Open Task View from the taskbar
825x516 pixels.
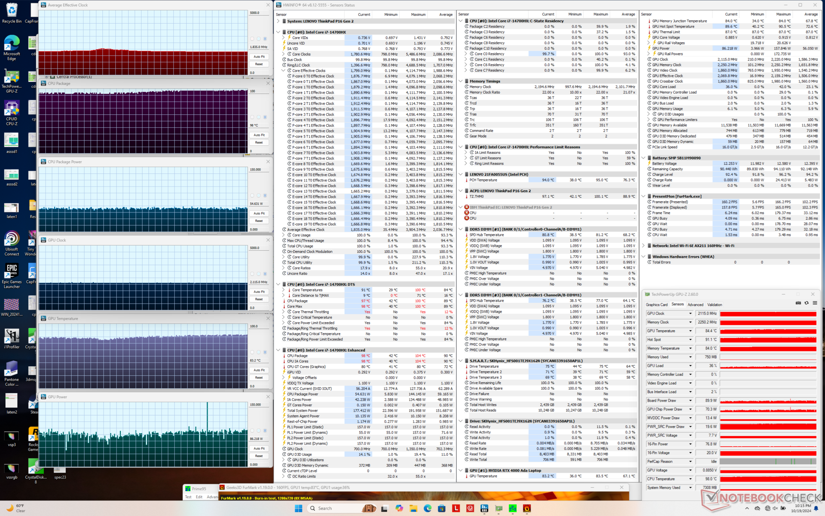coord(385,508)
